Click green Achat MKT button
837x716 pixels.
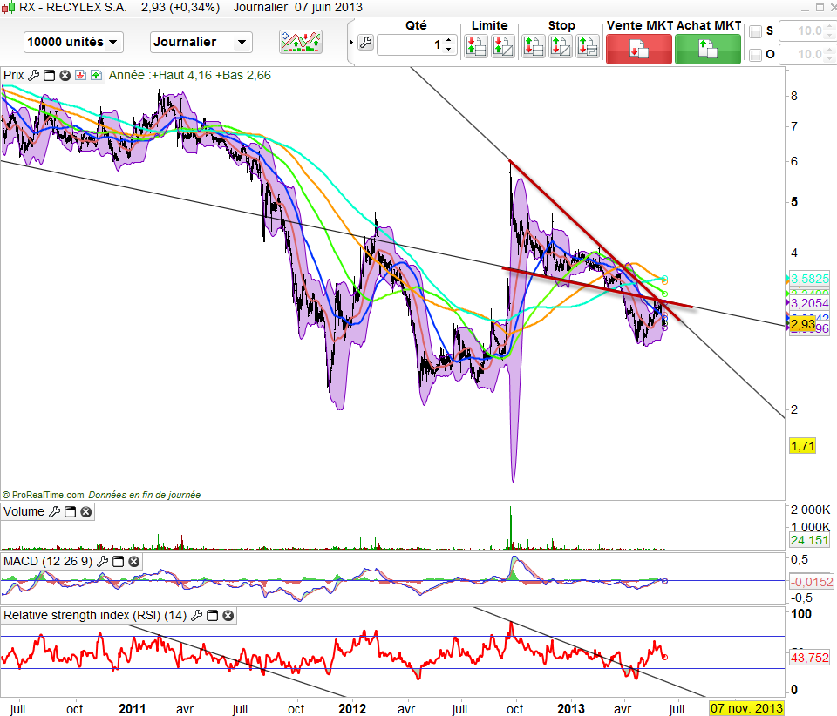(x=708, y=49)
